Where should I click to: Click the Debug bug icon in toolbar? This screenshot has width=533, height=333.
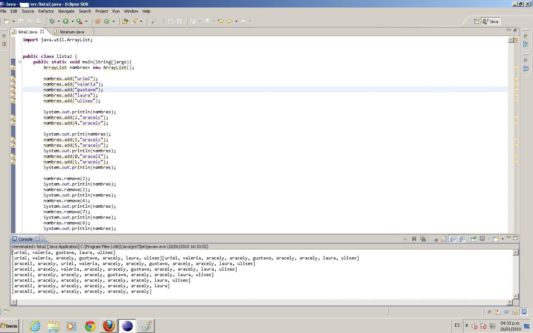point(52,21)
